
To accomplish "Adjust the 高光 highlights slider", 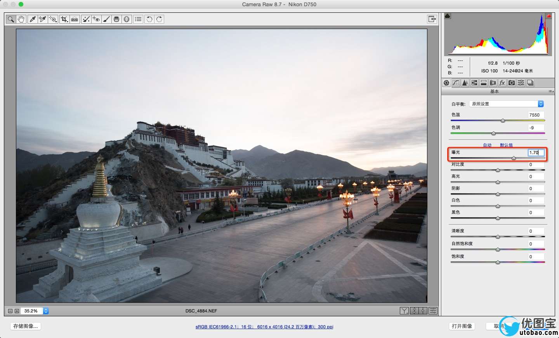I will pos(498,182).
